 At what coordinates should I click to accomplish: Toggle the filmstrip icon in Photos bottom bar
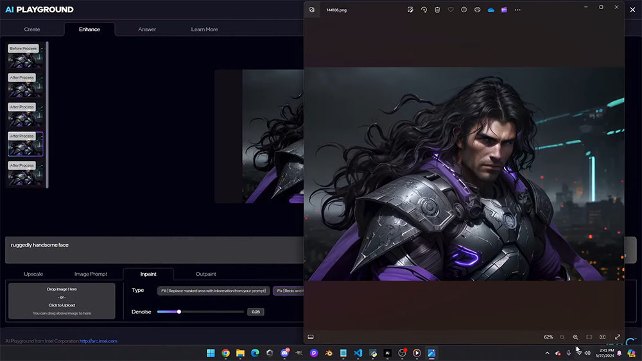[x=311, y=337]
